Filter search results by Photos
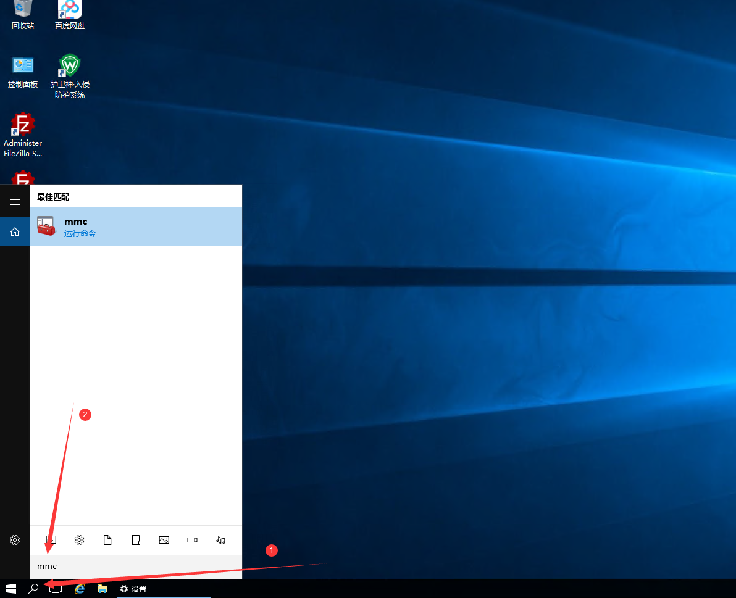The width and height of the screenshot is (736, 598). tap(164, 540)
